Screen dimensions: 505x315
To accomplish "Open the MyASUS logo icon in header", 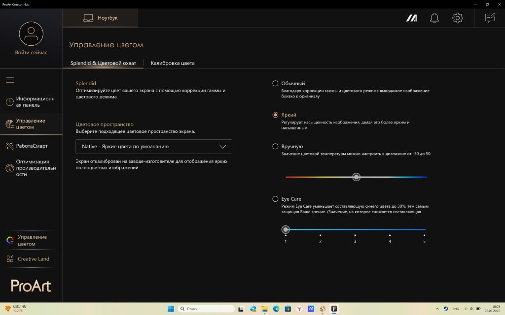I will [411, 18].
